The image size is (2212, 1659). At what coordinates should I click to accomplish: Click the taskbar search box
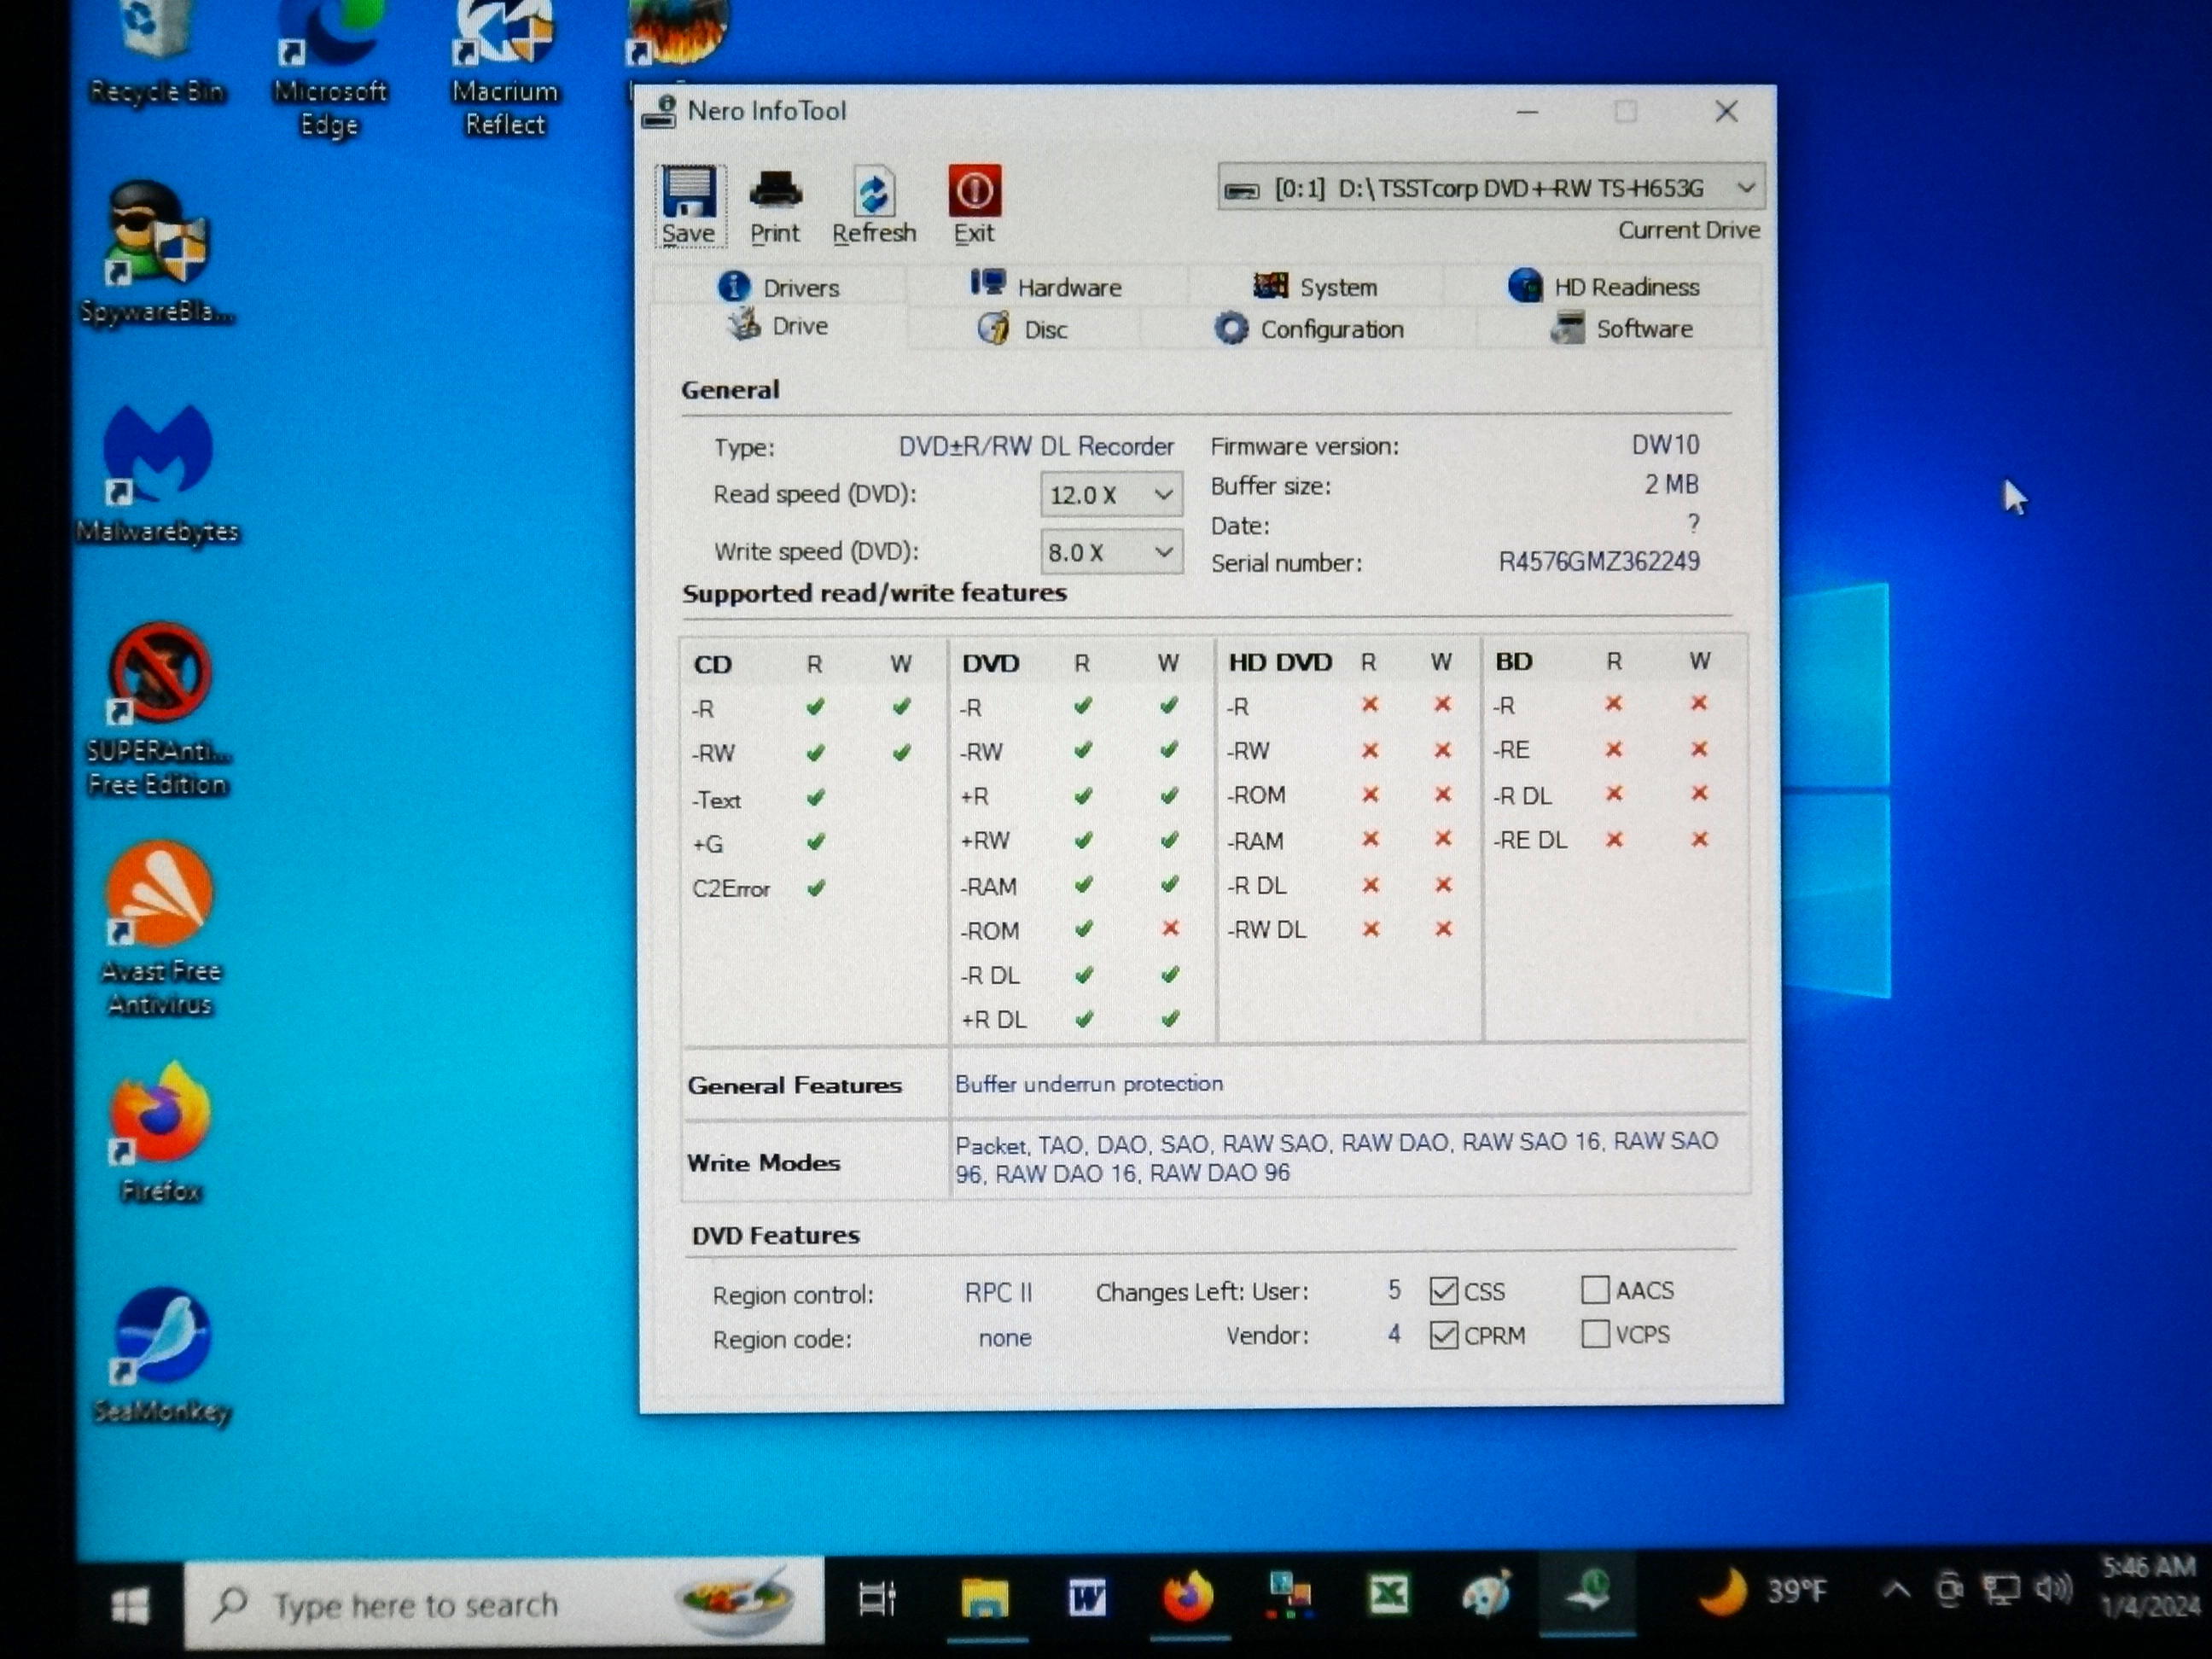[x=504, y=1603]
